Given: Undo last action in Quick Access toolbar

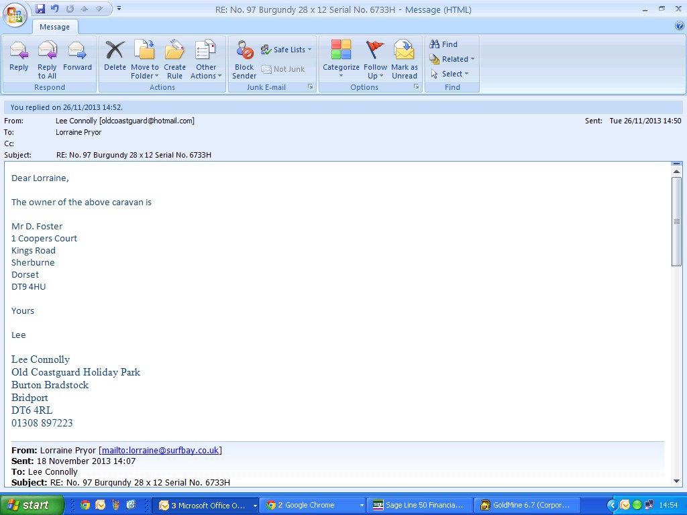Looking at the screenshot, I should point(55,8).
